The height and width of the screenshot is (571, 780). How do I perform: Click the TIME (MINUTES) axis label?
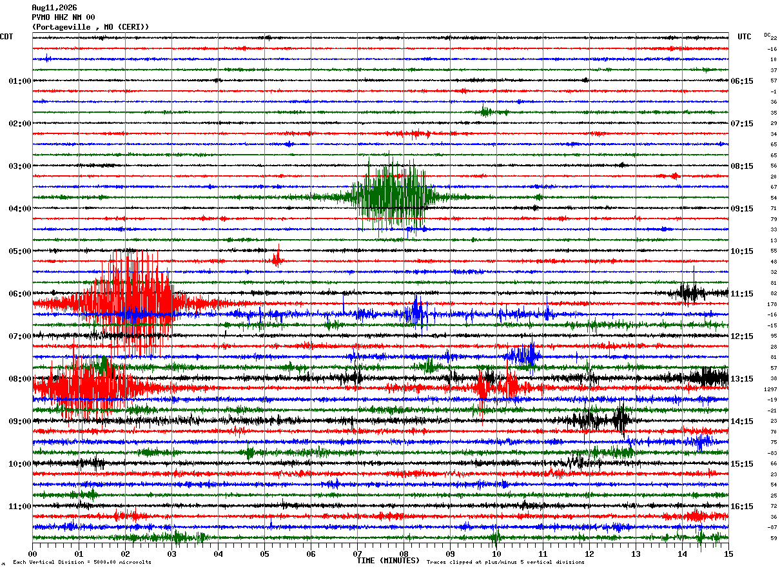pyautogui.click(x=388, y=561)
